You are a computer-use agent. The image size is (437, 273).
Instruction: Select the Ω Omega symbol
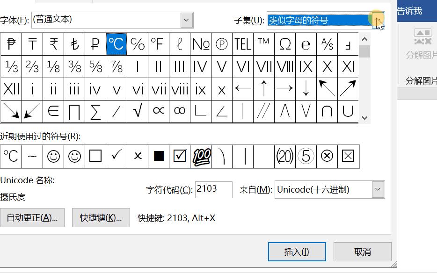click(x=284, y=44)
